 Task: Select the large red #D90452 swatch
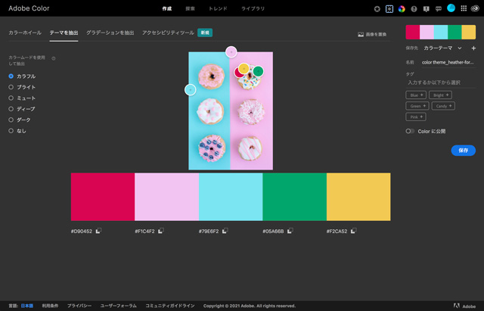coord(103,197)
